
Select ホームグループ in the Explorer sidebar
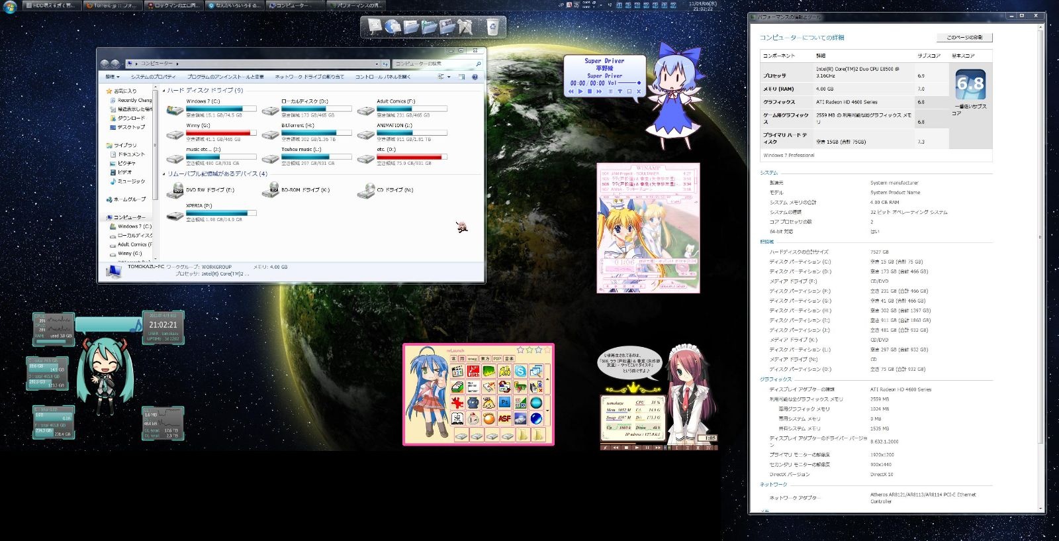[126, 199]
